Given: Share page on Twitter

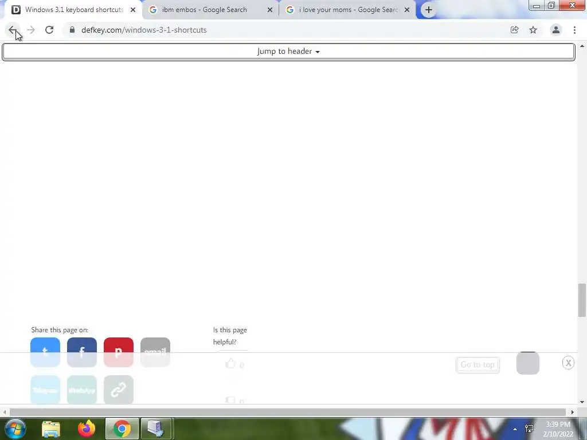Looking at the screenshot, I should pyautogui.click(x=45, y=352).
